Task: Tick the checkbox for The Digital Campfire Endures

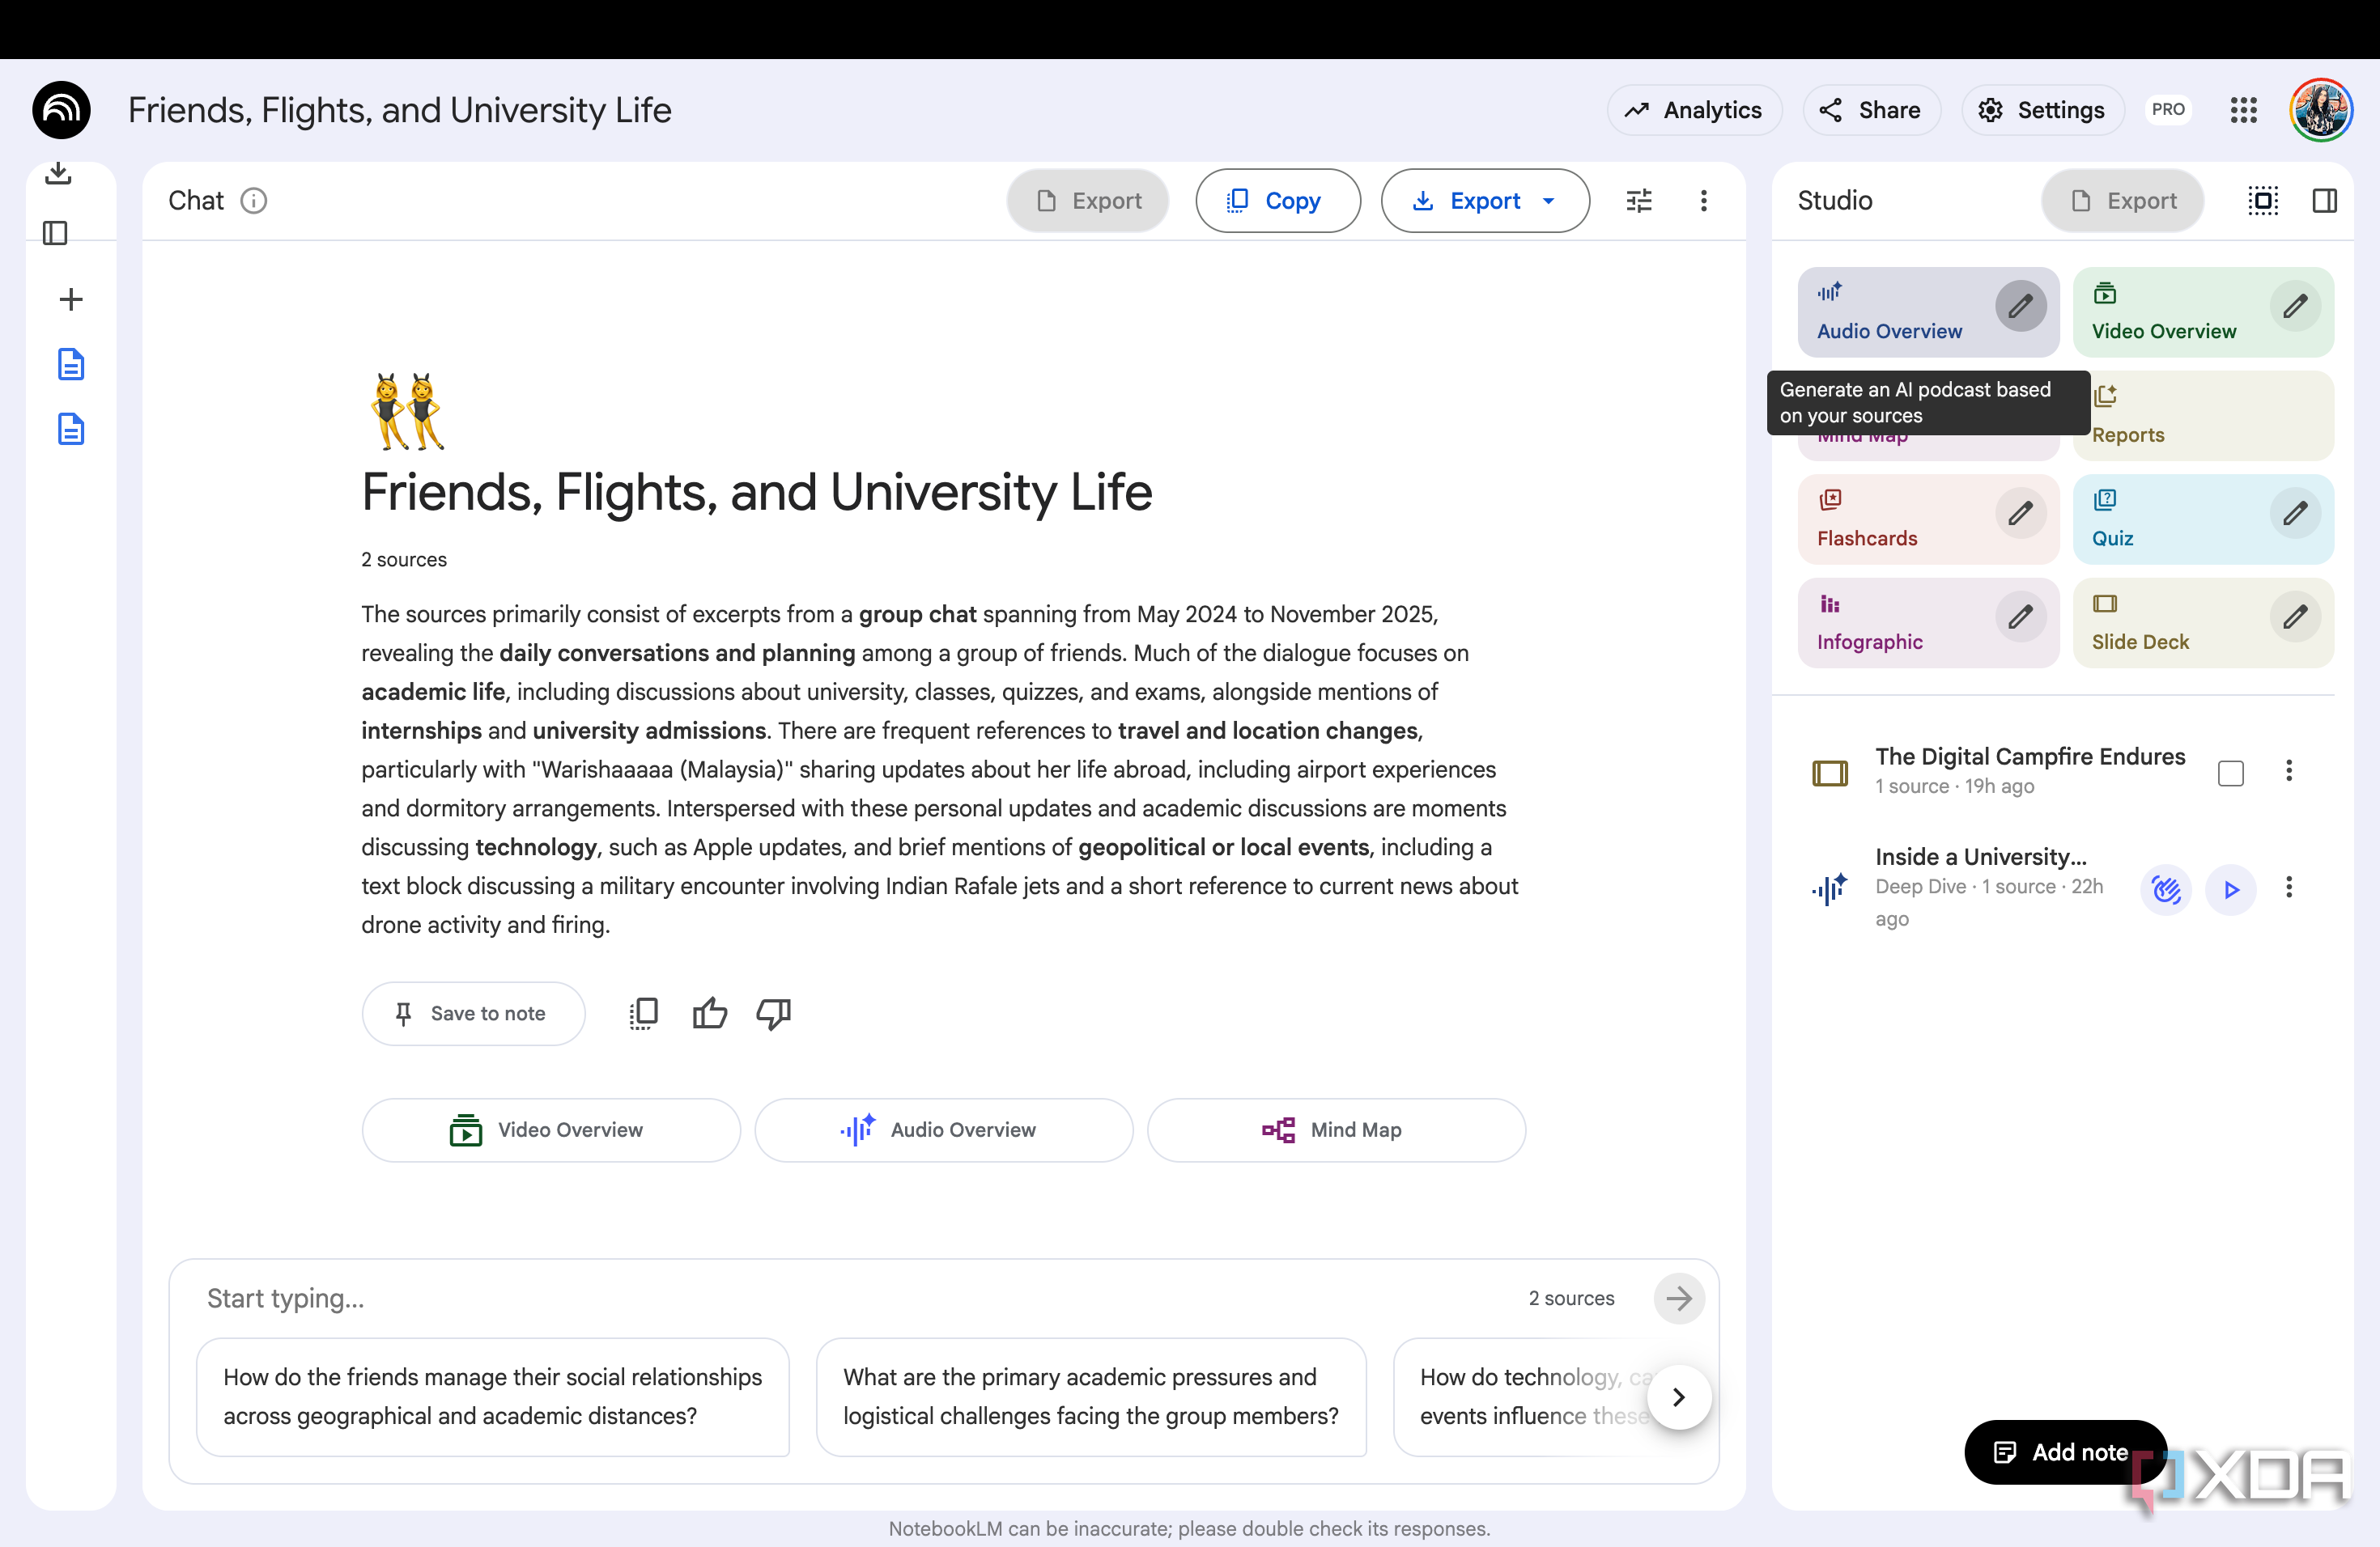Action: pos(2230,773)
